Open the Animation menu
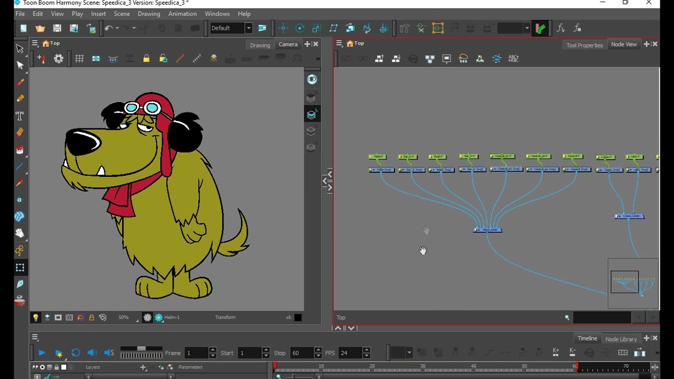 [182, 14]
